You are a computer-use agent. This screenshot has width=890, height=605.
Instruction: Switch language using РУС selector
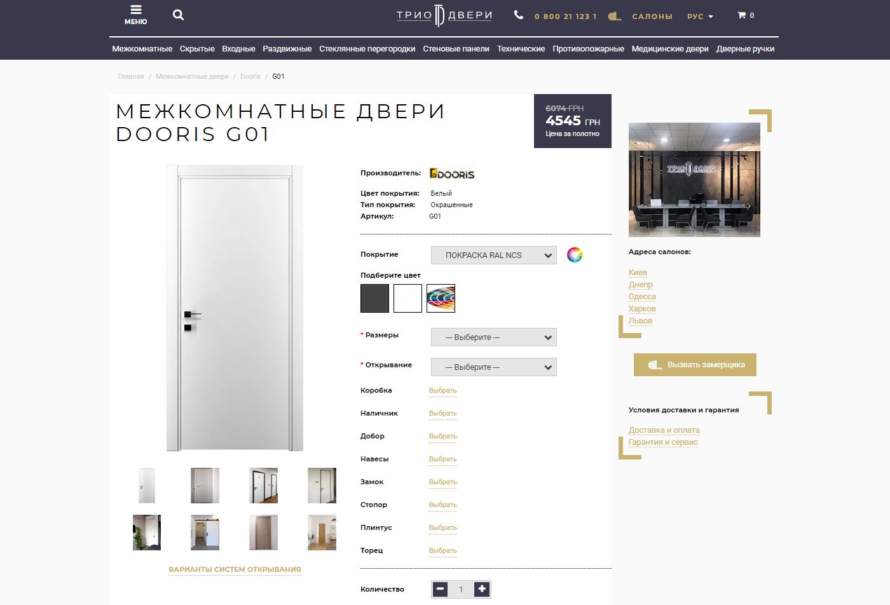tap(700, 17)
